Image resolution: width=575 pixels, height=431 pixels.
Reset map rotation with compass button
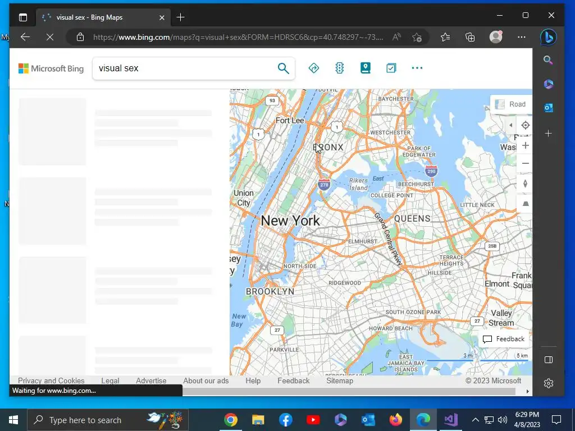coord(525,184)
